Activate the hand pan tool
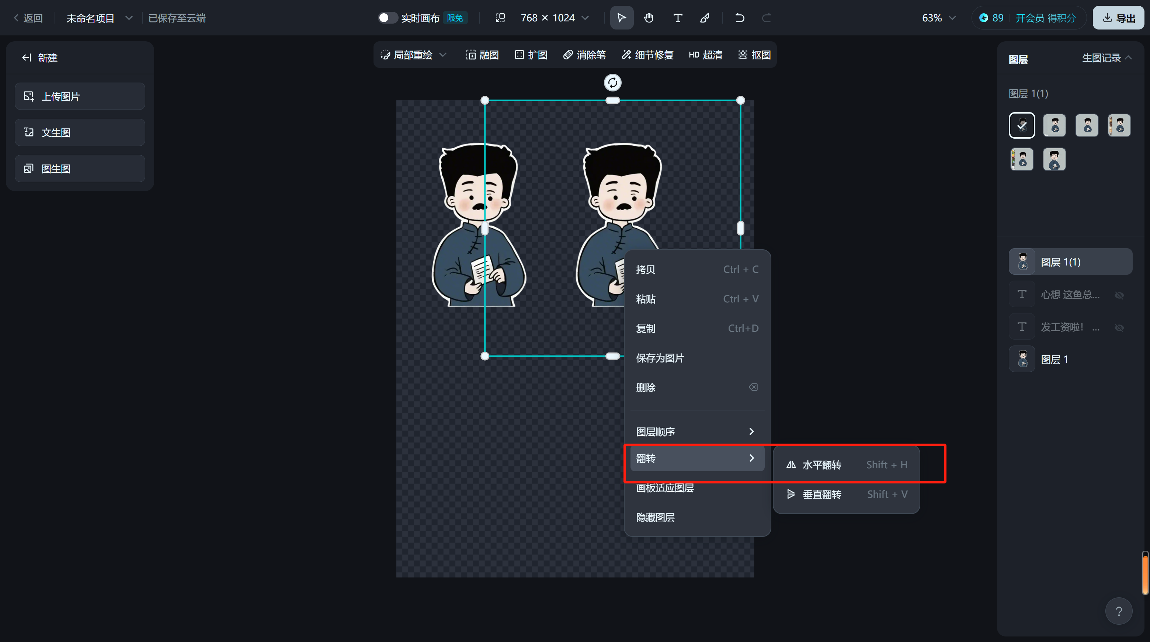The height and width of the screenshot is (642, 1150). click(x=649, y=18)
